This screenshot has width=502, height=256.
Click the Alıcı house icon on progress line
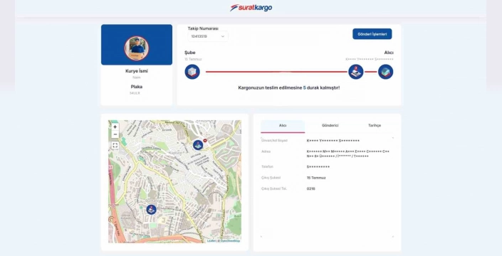(x=385, y=72)
